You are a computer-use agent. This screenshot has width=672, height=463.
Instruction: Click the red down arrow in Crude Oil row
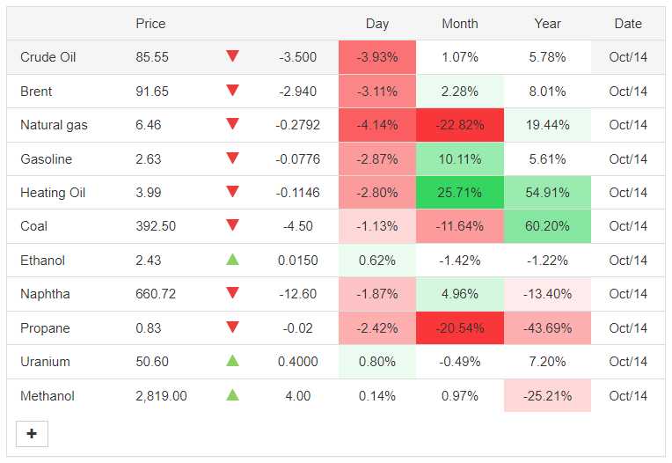point(232,55)
